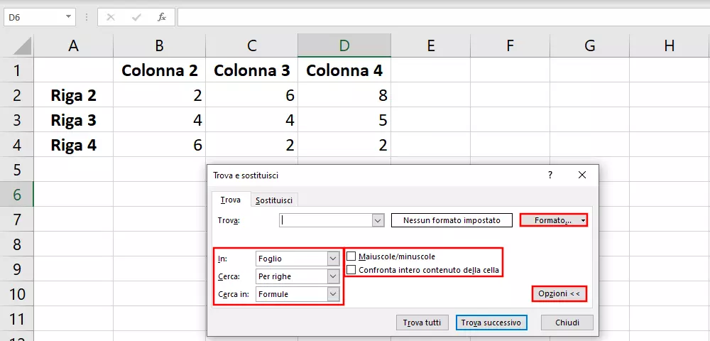
Task: Switch to the Trova tab
Action: coord(230,200)
